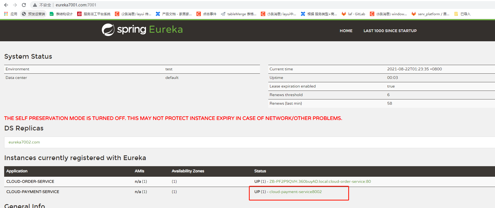495x208 pixels.
Task: Open the 产品文档 - 家居家 bookmark
Action: tap(174, 14)
